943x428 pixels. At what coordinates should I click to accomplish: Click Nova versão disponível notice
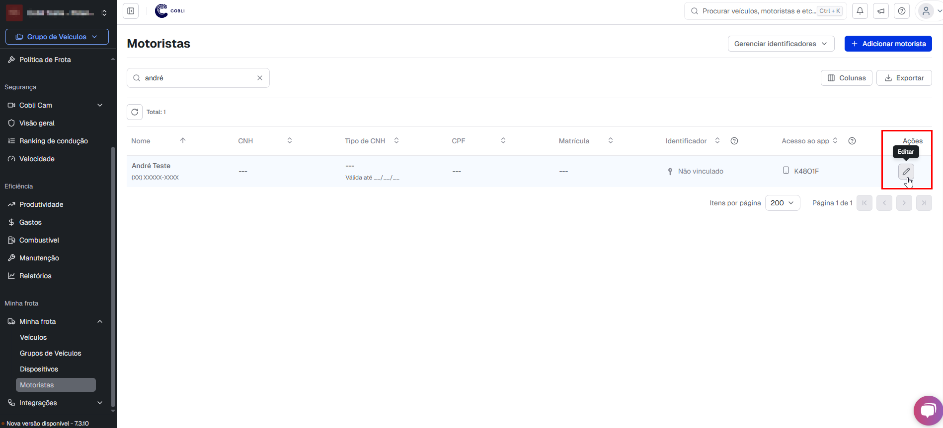pyautogui.click(x=47, y=424)
